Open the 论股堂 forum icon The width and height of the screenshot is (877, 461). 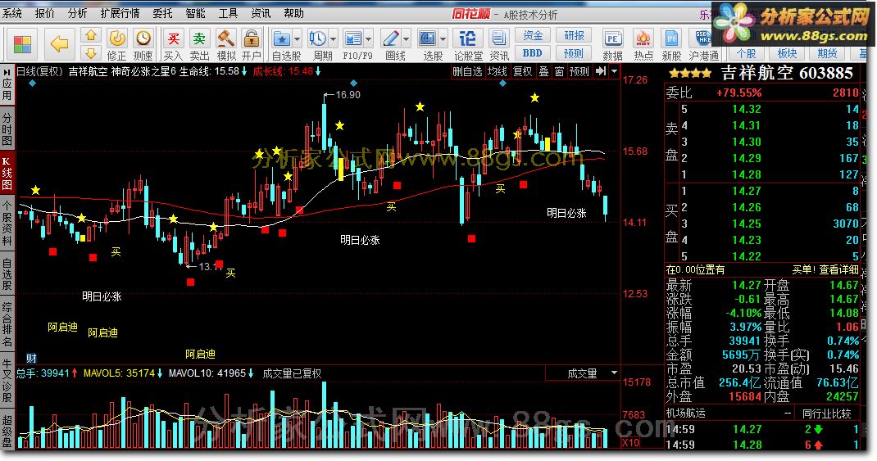point(467,38)
